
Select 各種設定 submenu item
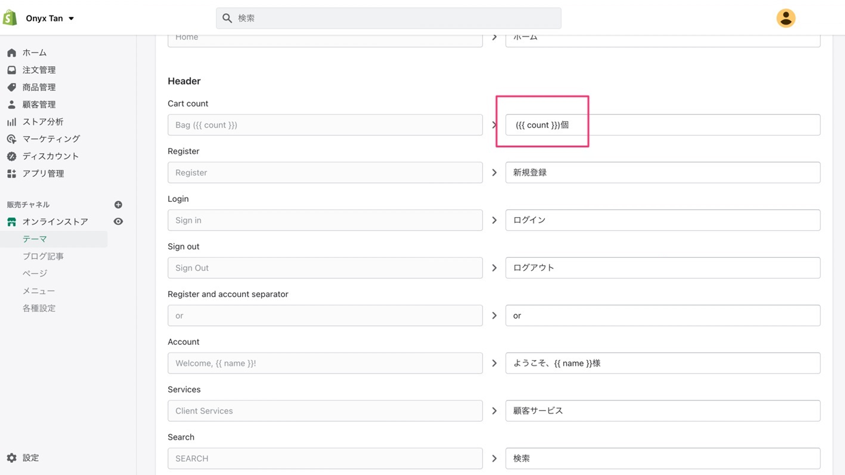[39, 308]
